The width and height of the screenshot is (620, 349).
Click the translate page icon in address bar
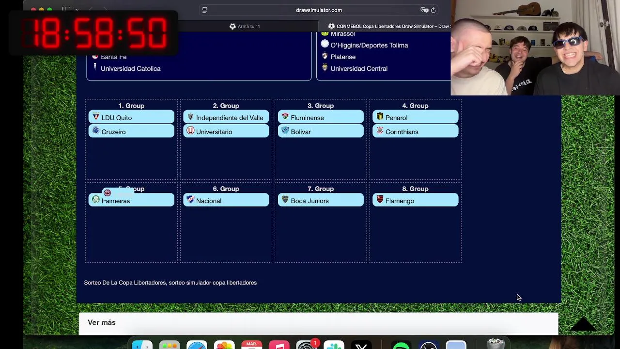(x=424, y=10)
